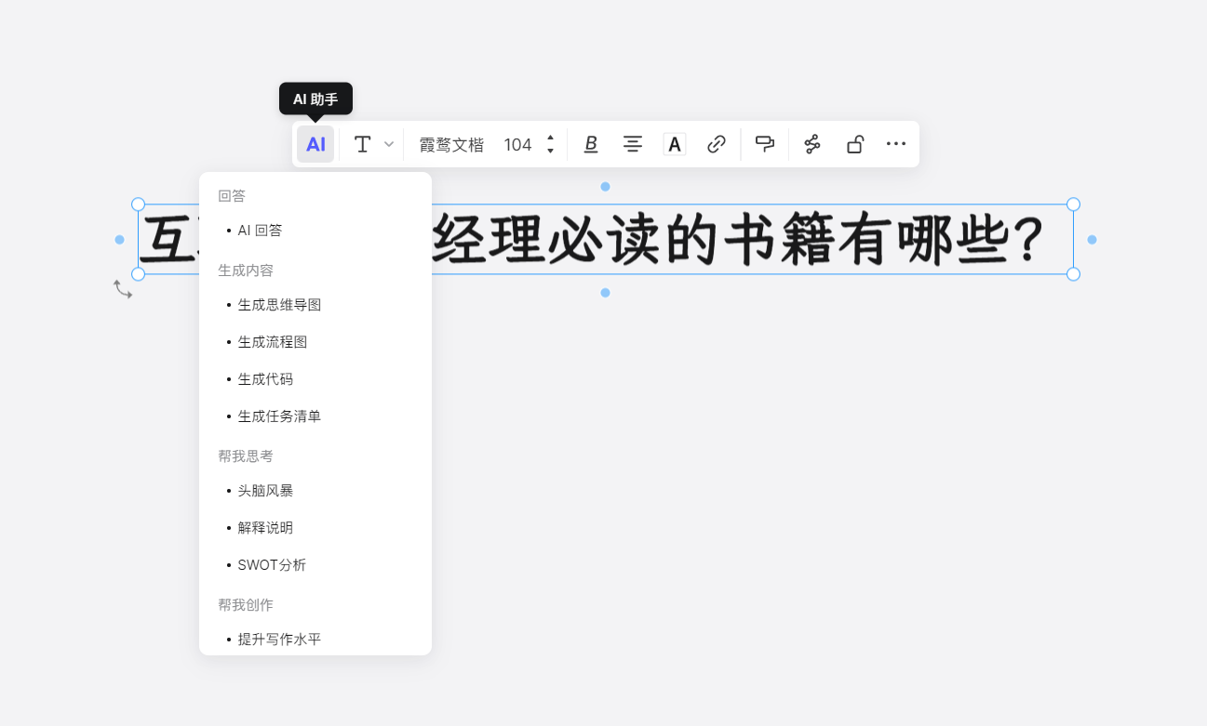1207x726 pixels.
Task: Choose SWOT分析 from AI menu
Action: click(x=315, y=565)
